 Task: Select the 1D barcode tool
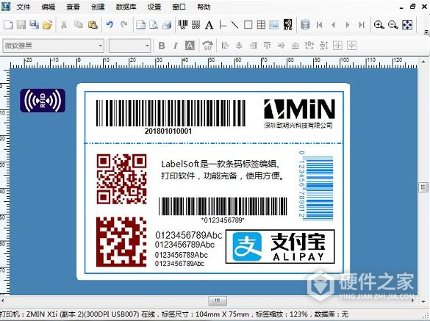183,25
